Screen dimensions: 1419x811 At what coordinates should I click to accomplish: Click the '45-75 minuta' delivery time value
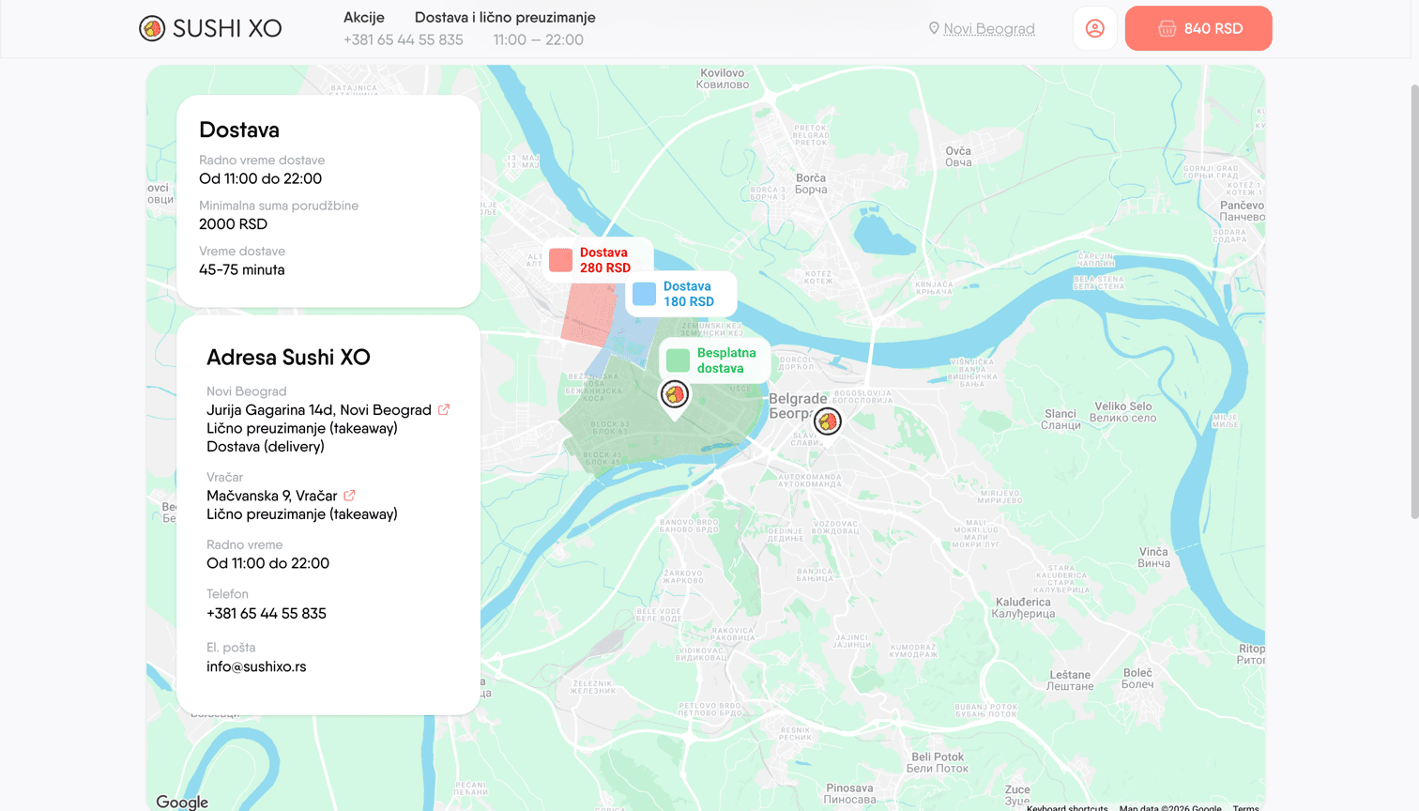242,269
